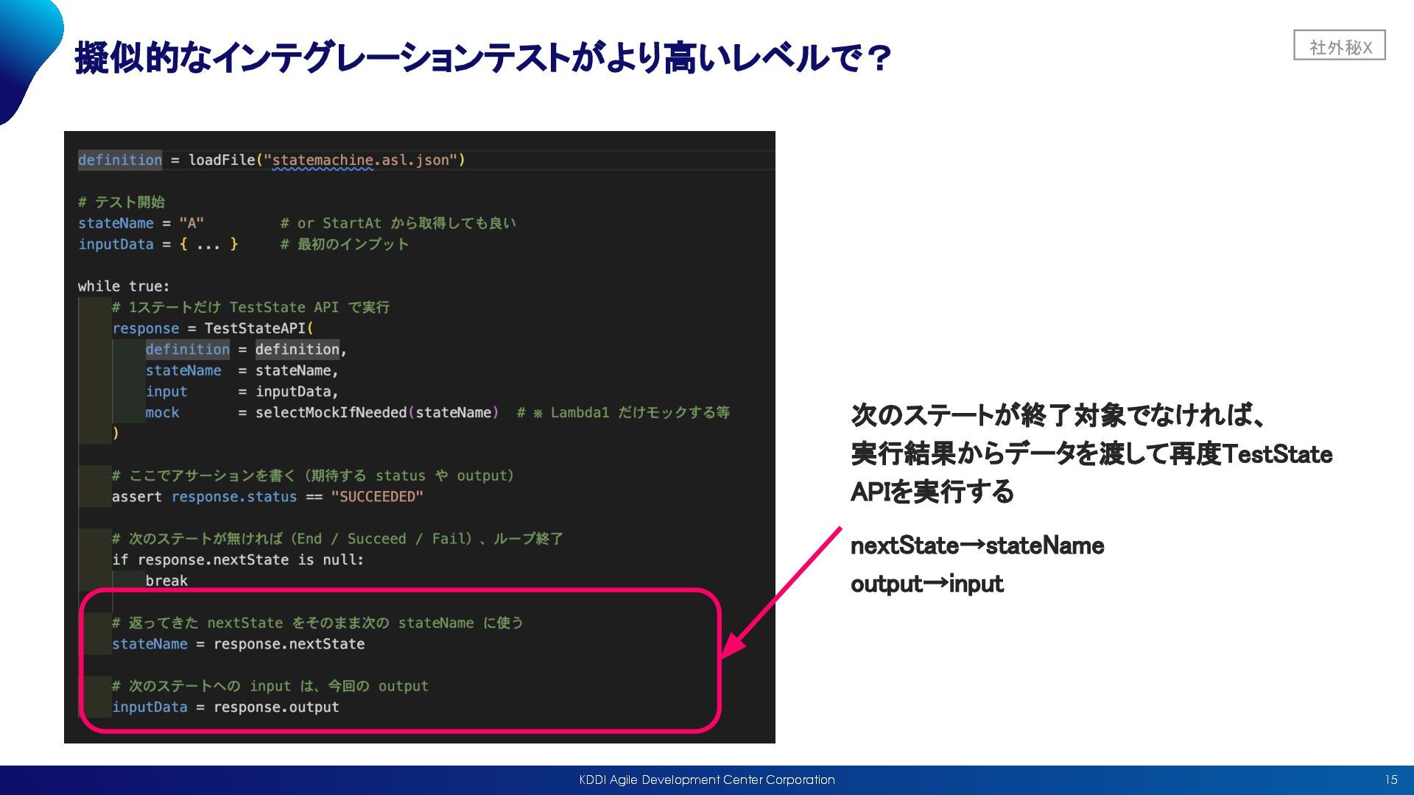Click the 'nextState→stateName' text
The height and width of the screenshot is (795, 1414).
(x=977, y=546)
